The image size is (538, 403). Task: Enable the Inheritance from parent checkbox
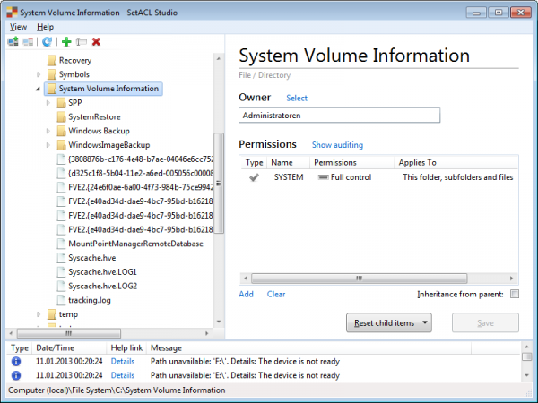click(515, 294)
